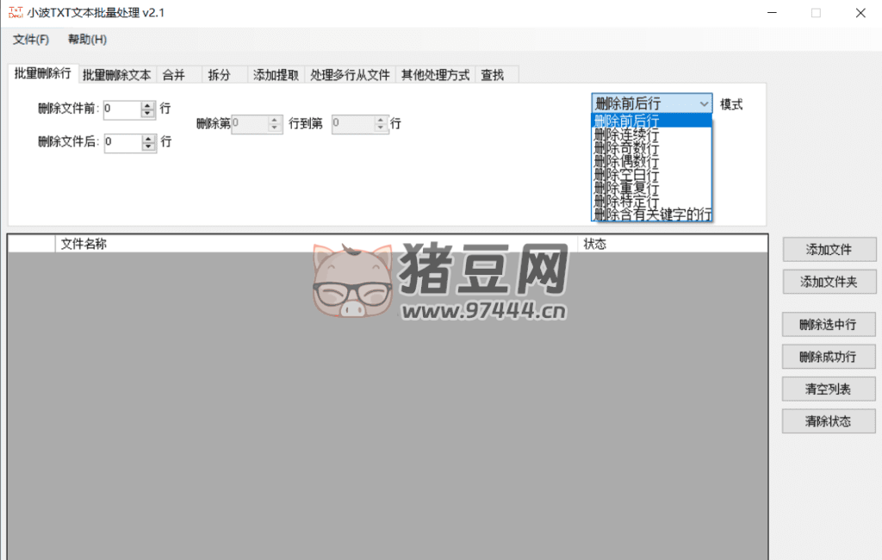Click the 添加文件夹 button

[829, 282]
